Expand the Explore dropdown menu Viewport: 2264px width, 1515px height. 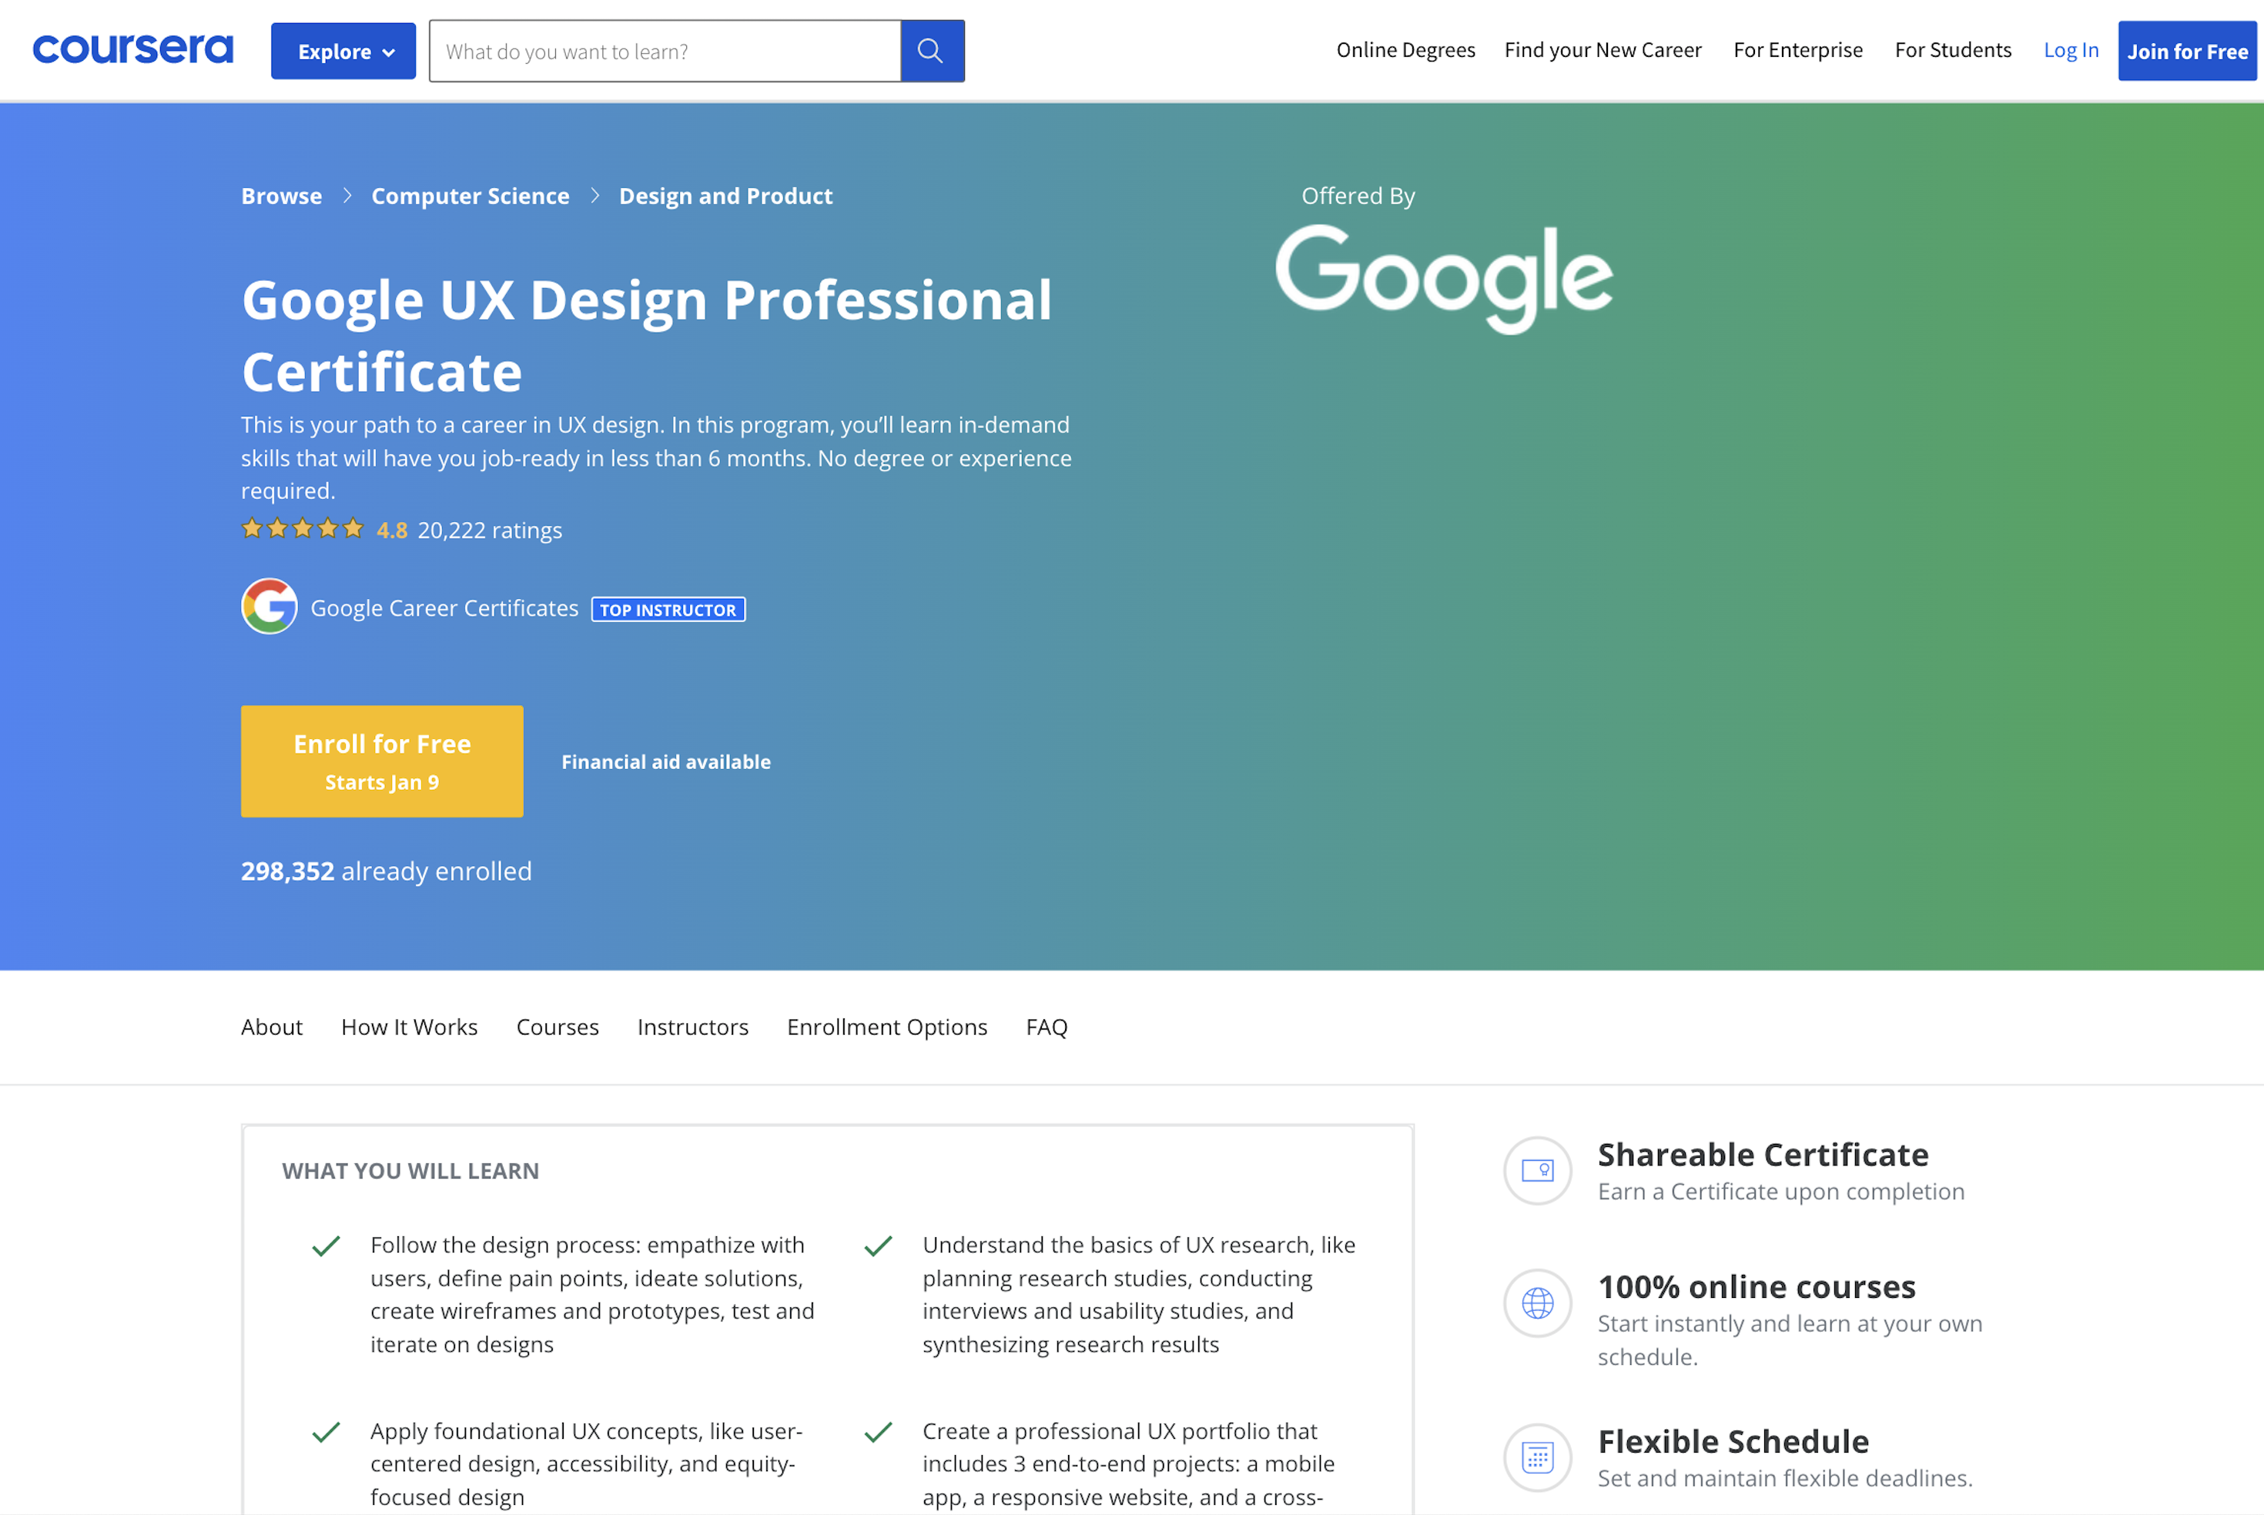[x=344, y=52]
